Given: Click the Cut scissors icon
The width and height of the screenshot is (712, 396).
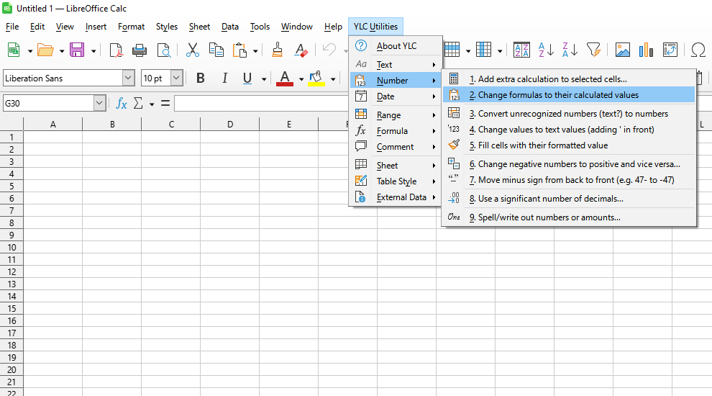Looking at the screenshot, I should 192,50.
